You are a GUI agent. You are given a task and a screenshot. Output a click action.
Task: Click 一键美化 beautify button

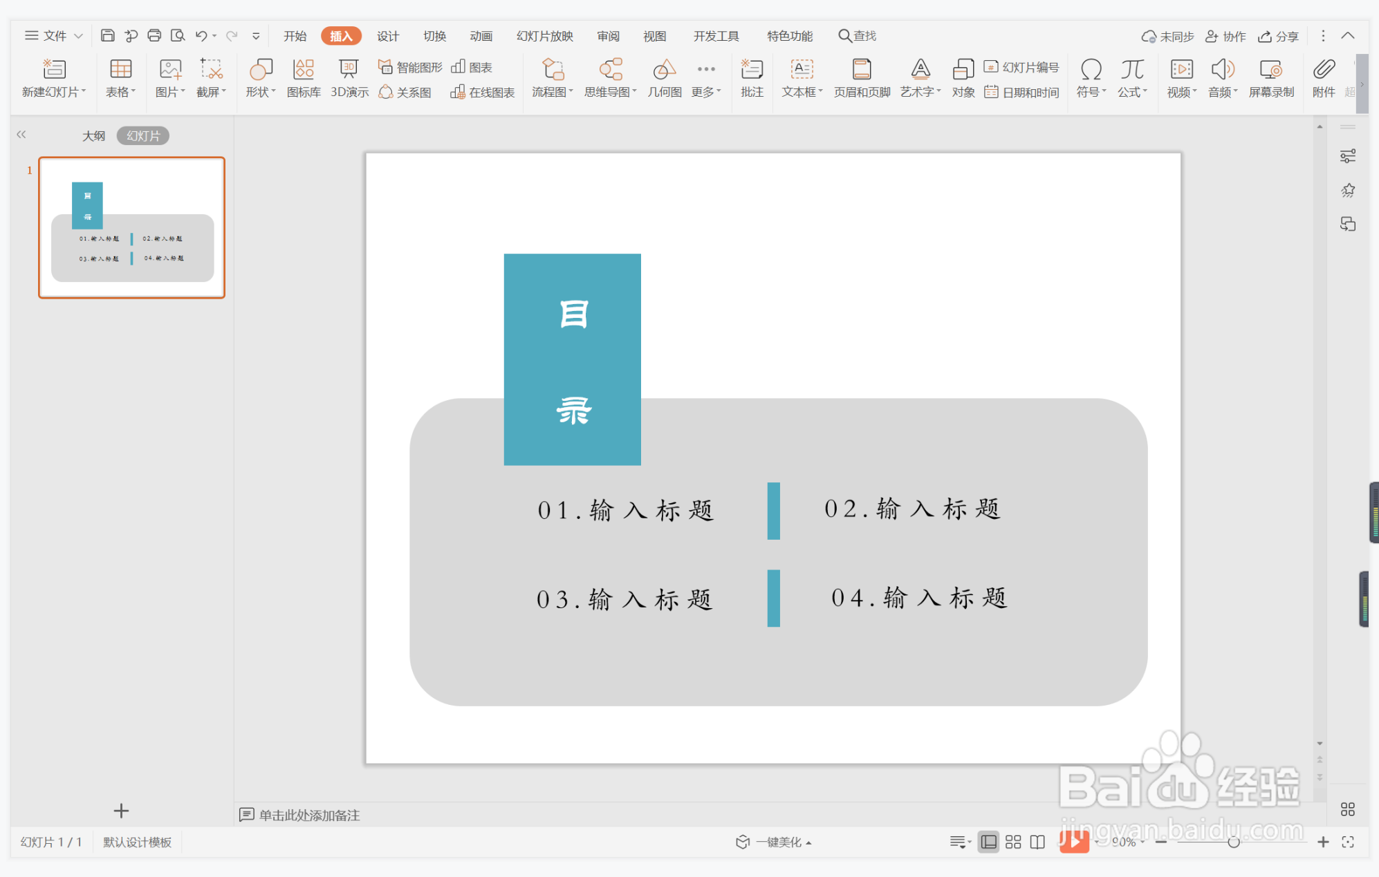pos(775,842)
